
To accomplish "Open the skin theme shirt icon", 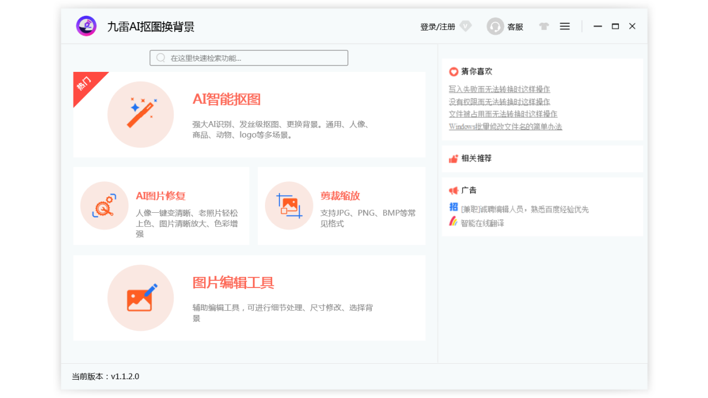I will (x=544, y=26).
